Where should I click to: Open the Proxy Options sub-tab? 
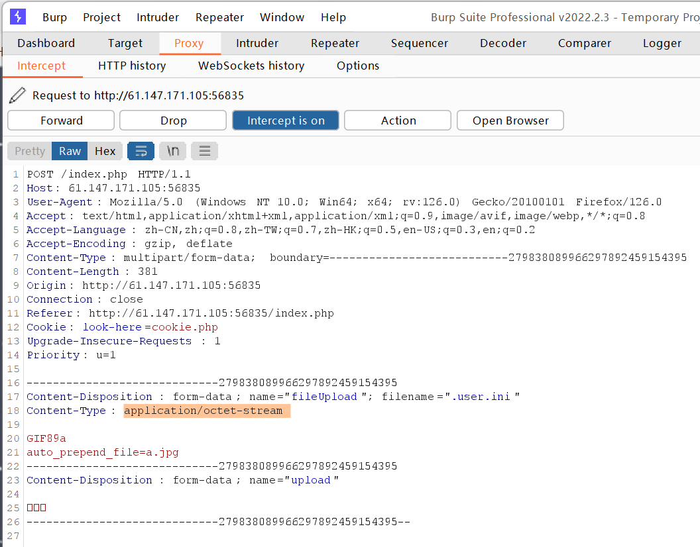(358, 66)
